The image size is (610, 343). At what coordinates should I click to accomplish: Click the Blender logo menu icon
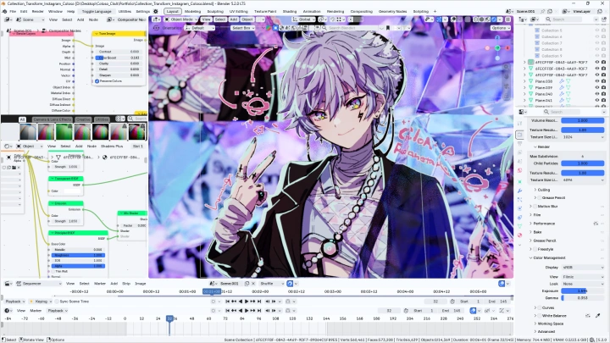pos(4,11)
